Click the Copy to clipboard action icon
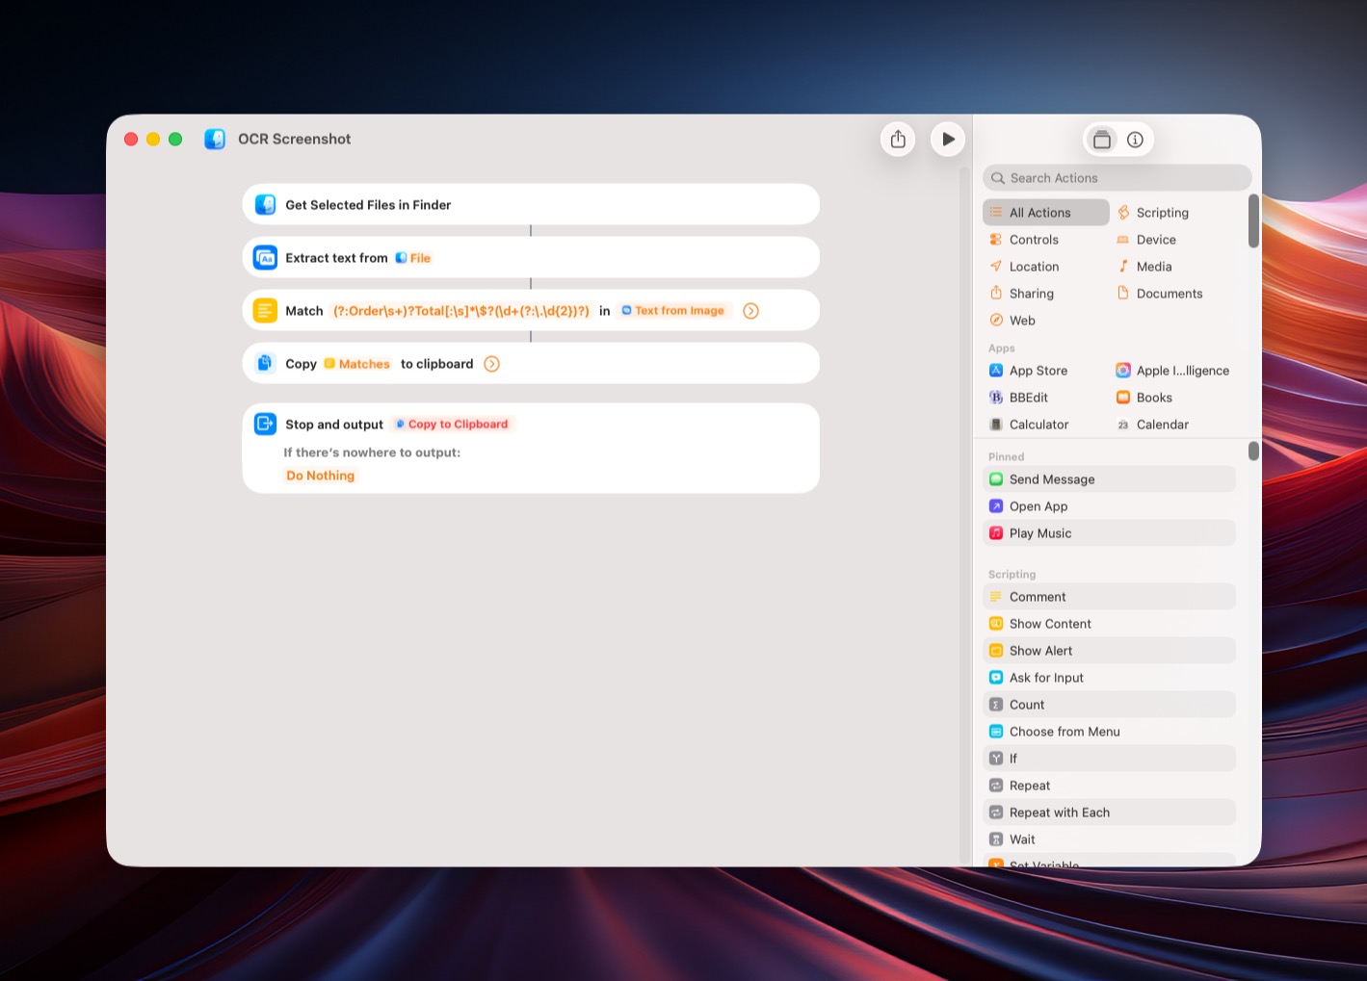 265,364
